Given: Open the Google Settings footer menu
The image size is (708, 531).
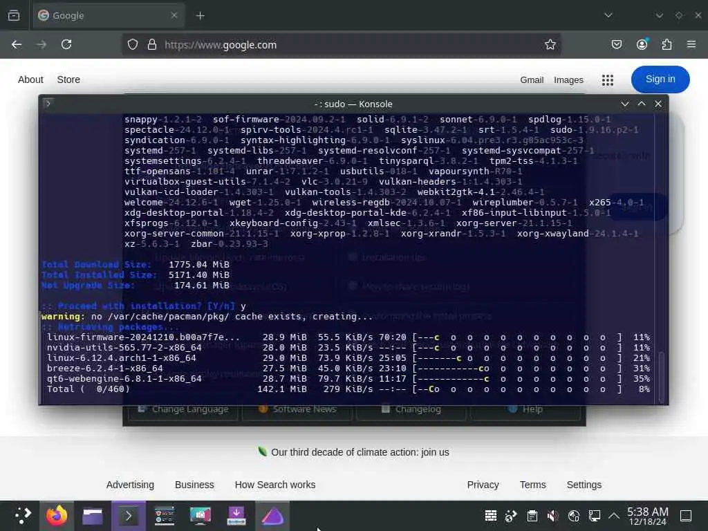Looking at the screenshot, I should pyautogui.click(x=584, y=485).
